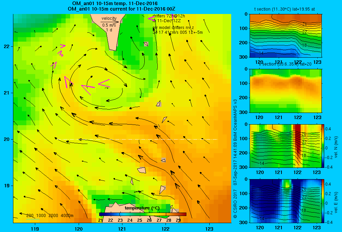Screen dimensions: 342x232
Task: Click the '0.5 m/s' velocity scale text
Action: pyautogui.click(x=109, y=25)
